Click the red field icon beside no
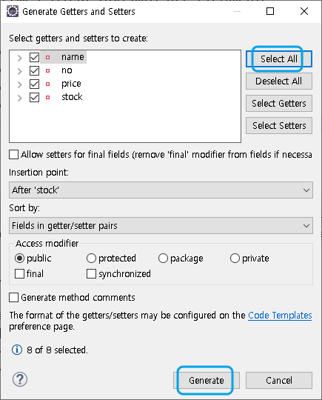Viewport: 322px width, 400px height. tap(47, 70)
